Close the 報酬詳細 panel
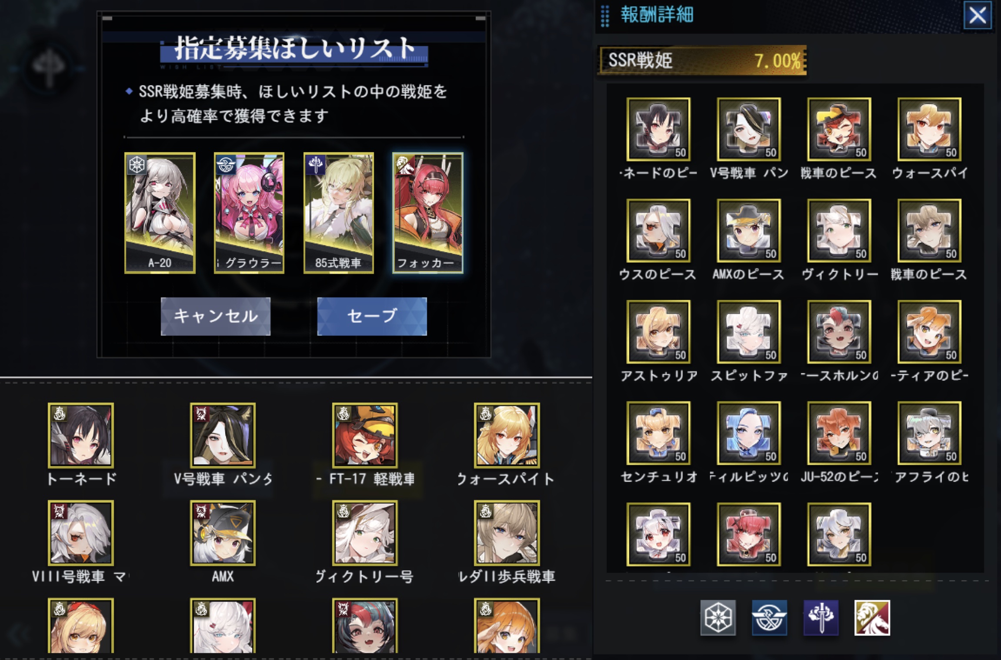This screenshot has width=1001, height=660. (978, 15)
